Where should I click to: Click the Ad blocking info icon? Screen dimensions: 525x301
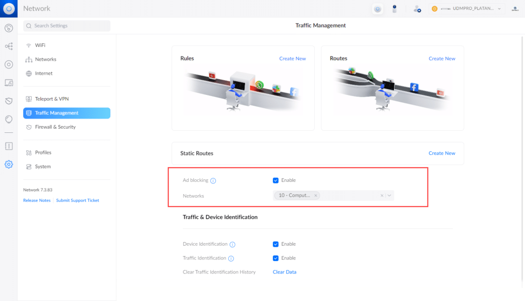[213, 180]
